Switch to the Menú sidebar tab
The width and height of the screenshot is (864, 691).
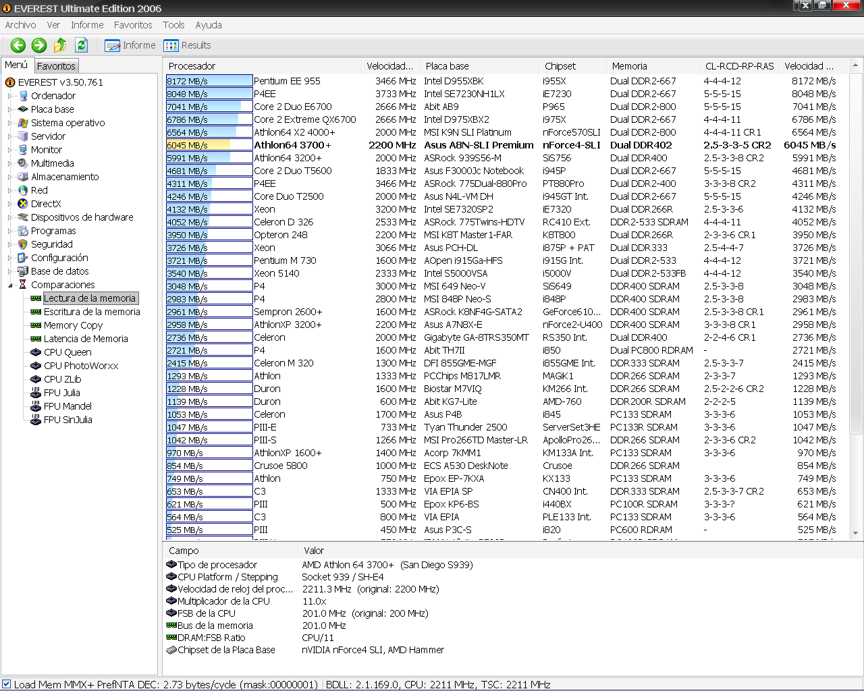pyautogui.click(x=16, y=65)
